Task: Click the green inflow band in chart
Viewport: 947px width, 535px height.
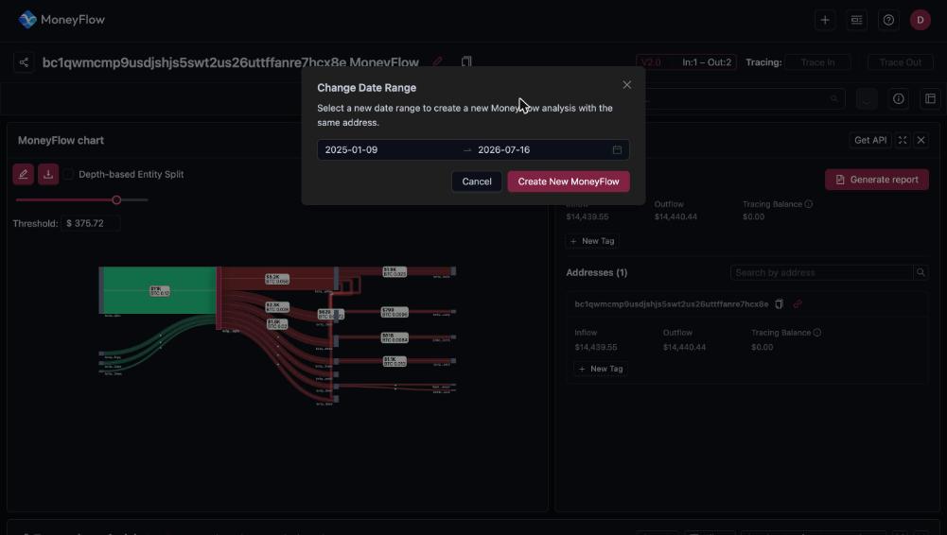Action: coord(160,290)
